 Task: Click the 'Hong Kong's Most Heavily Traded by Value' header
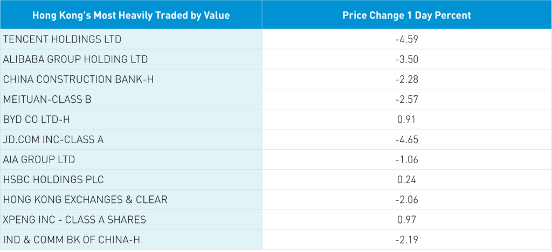point(131,15)
